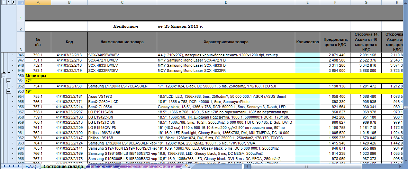Viewport: 408px width, 169px height.
Task: Select row header 952
Action: click(21, 86)
